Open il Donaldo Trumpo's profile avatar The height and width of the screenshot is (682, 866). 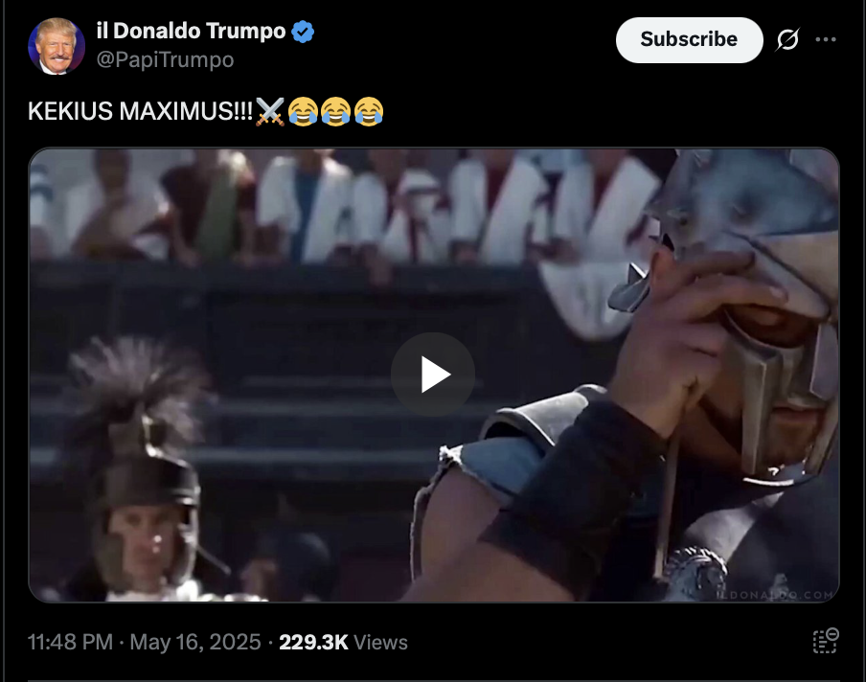point(57,46)
